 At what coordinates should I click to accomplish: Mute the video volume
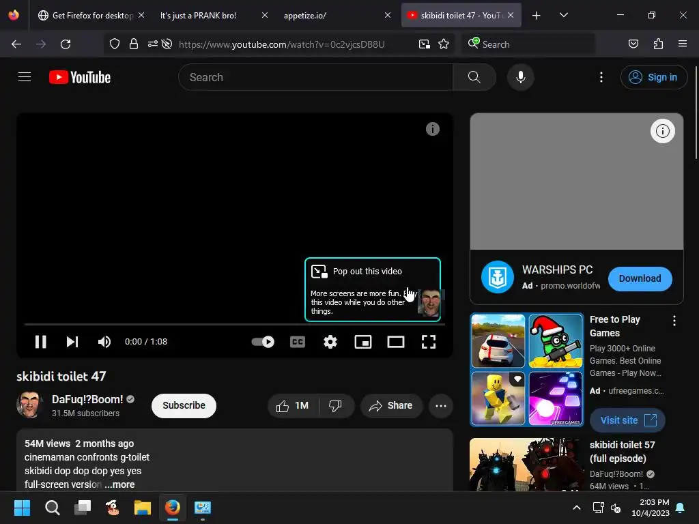104,342
